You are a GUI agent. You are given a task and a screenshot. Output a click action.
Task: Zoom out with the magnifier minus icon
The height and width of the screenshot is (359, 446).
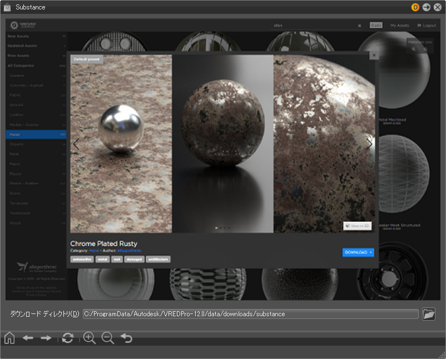pyautogui.click(x=107, y=338)
